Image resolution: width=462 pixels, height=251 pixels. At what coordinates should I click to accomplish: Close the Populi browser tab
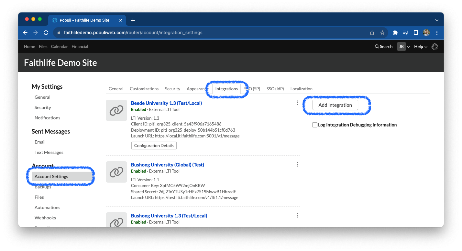coord(121,20)
